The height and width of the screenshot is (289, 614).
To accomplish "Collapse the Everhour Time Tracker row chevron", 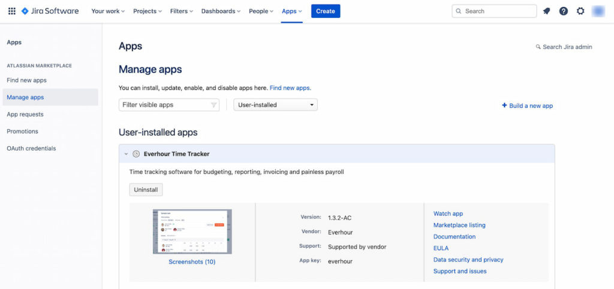I will click(126, 154).
